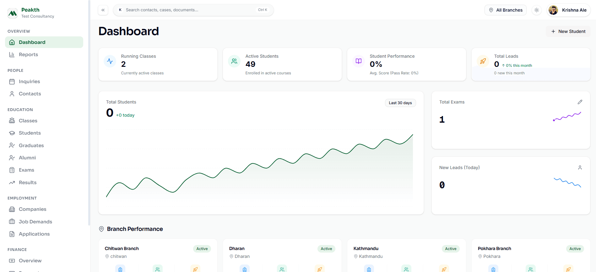Click the New Leads blue sparkline
The height and width of the screenshot is (272, 596).
[567, 182]
